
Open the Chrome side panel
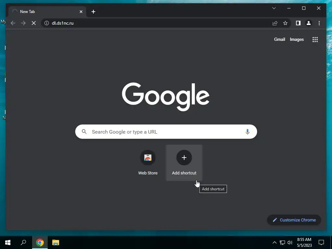pyautogui.click(x=298, y=23)
